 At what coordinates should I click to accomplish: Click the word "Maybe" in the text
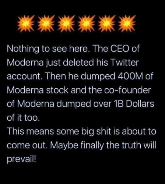click(x=64, y=146)
